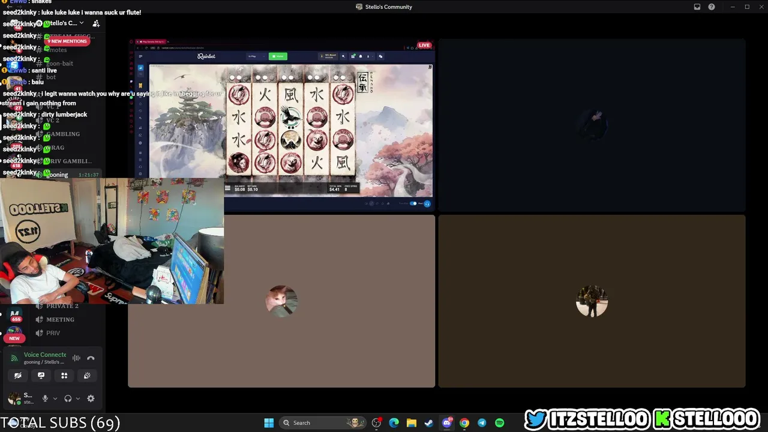Viewport: 768px width, 432px height.
Task: Open the user avatar profile panel
Action: pos(14,398)
